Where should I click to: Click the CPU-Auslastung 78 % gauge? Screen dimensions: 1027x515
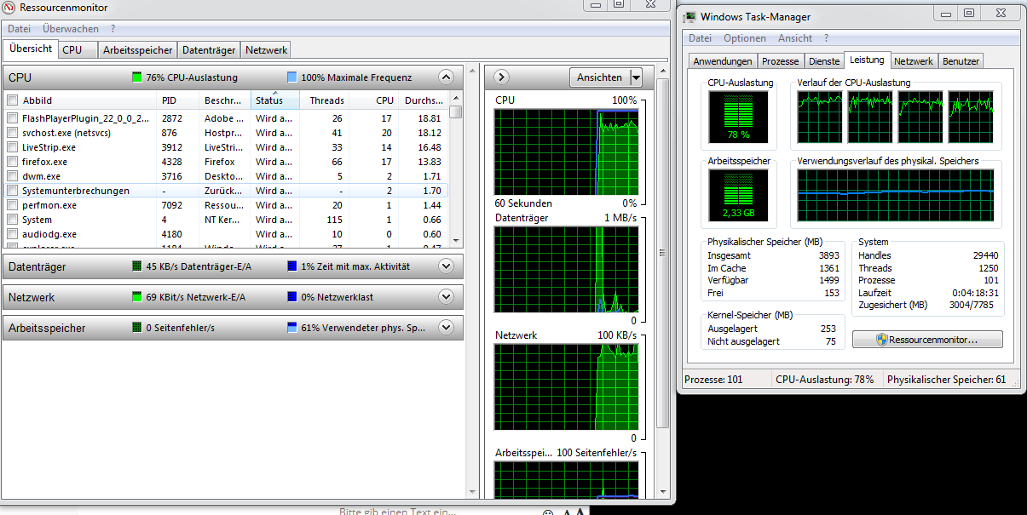click(738, 117)
